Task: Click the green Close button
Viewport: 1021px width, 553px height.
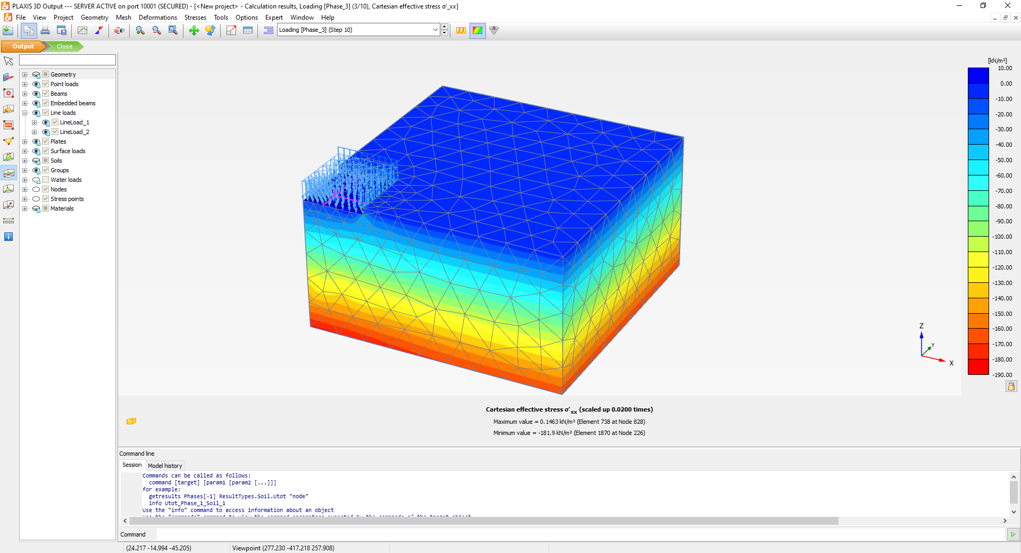Action: pos(65,46)
